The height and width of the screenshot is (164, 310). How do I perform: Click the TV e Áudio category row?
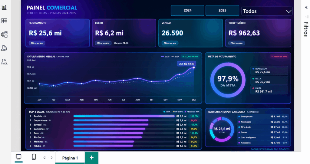pyautogui.click(x=263, y=127)
